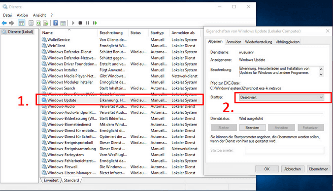Switch to the Abhängigkeiten tab
The width and height of the screenshot is (333, 191).
point(288,42)
